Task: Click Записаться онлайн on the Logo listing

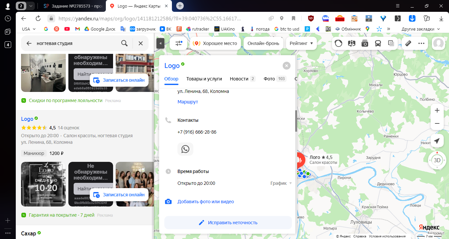Action: [x=119, y=195]
